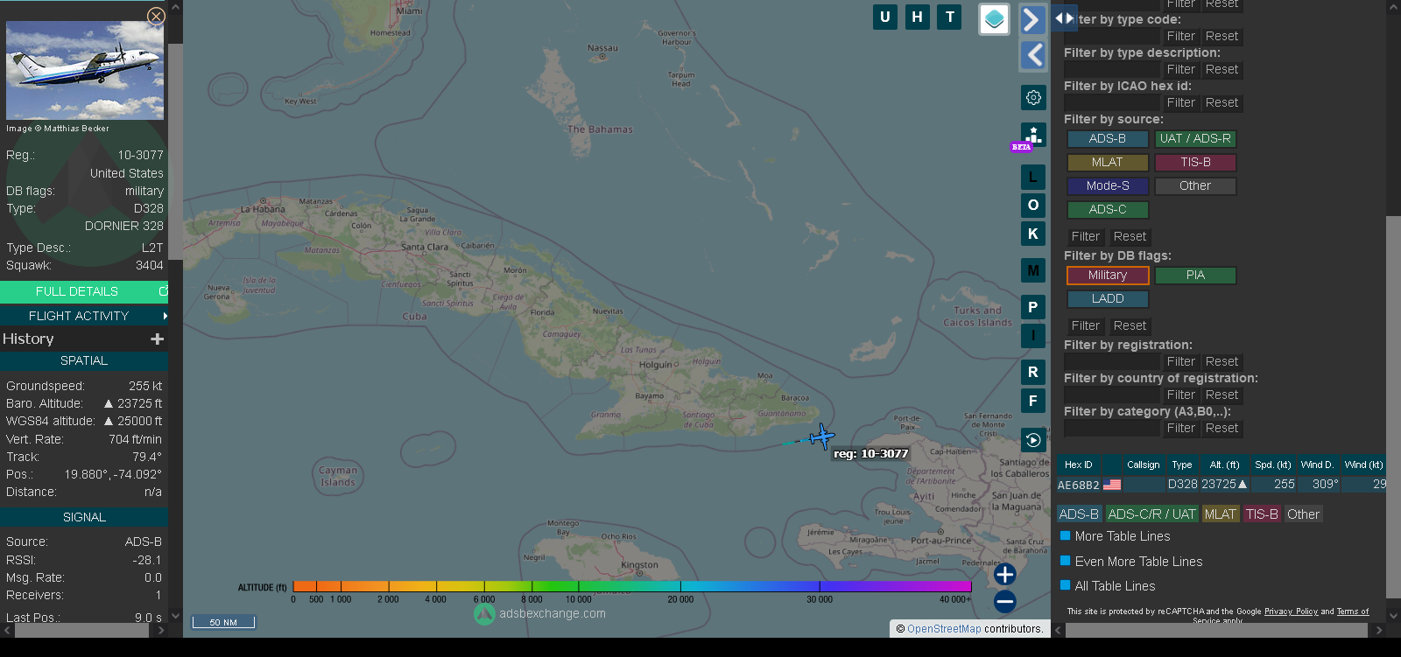Screen dimensions: 1401x657
Task: Toggle the Military DB flag filter
Action: pyautogui.click(x=1108, y=275)
